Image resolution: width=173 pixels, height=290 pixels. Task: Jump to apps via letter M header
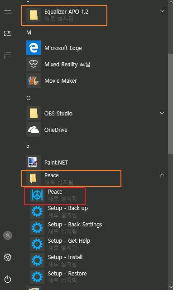pos(29,33)
